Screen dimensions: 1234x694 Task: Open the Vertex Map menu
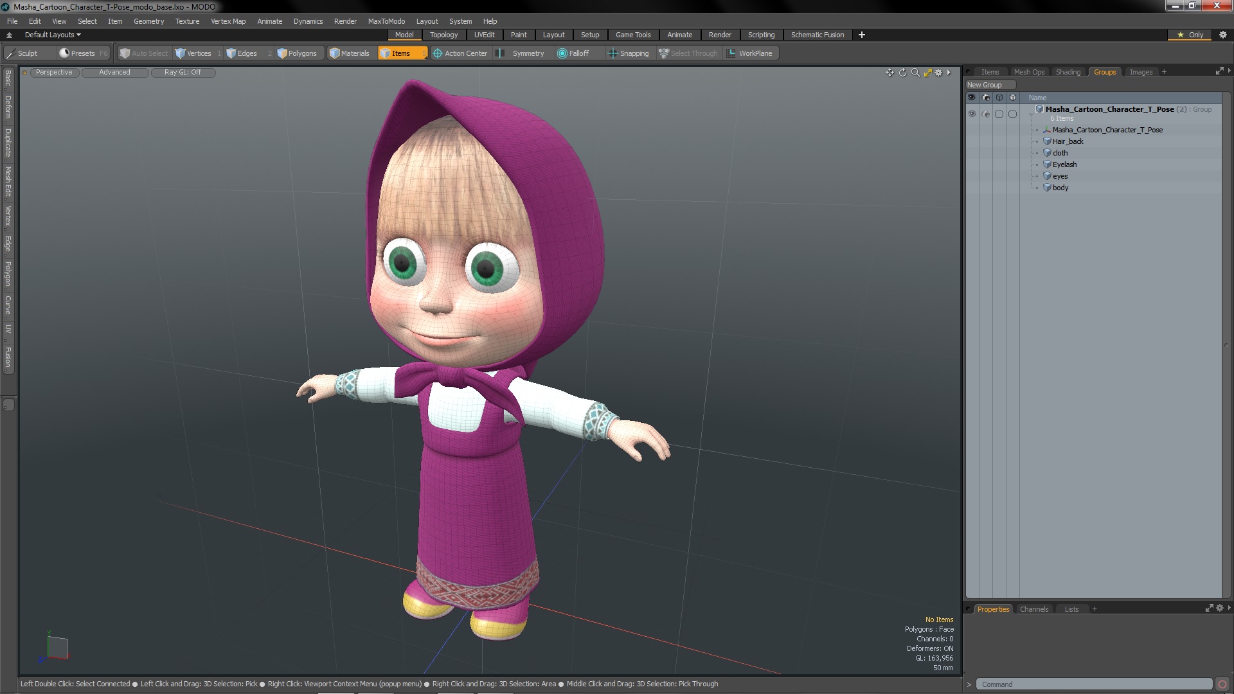(228, 21)
